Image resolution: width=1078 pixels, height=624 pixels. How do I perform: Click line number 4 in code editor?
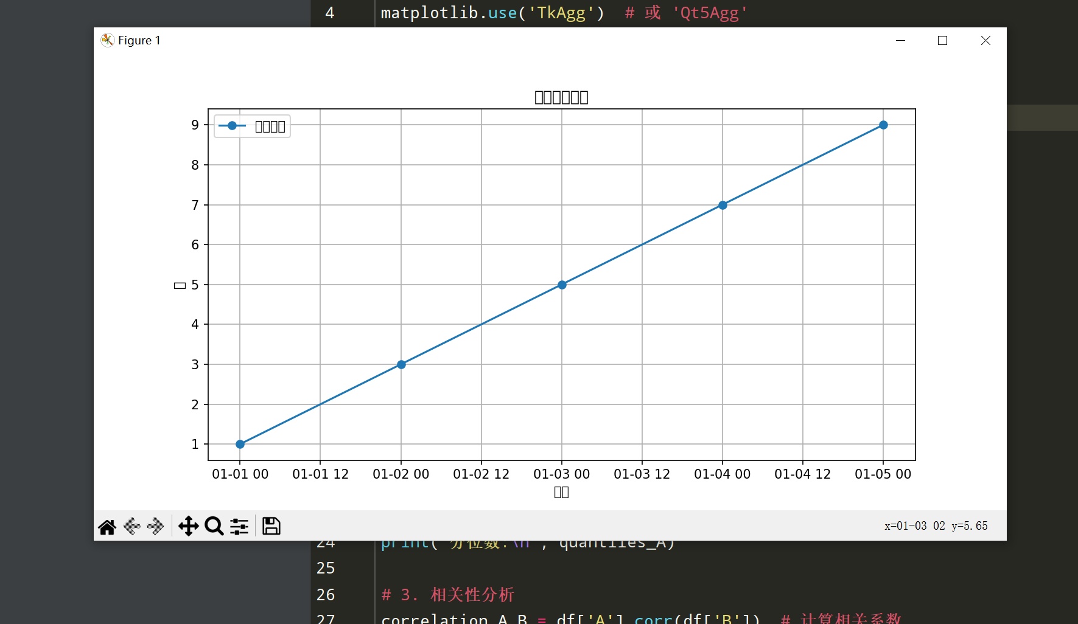(330, 13)
